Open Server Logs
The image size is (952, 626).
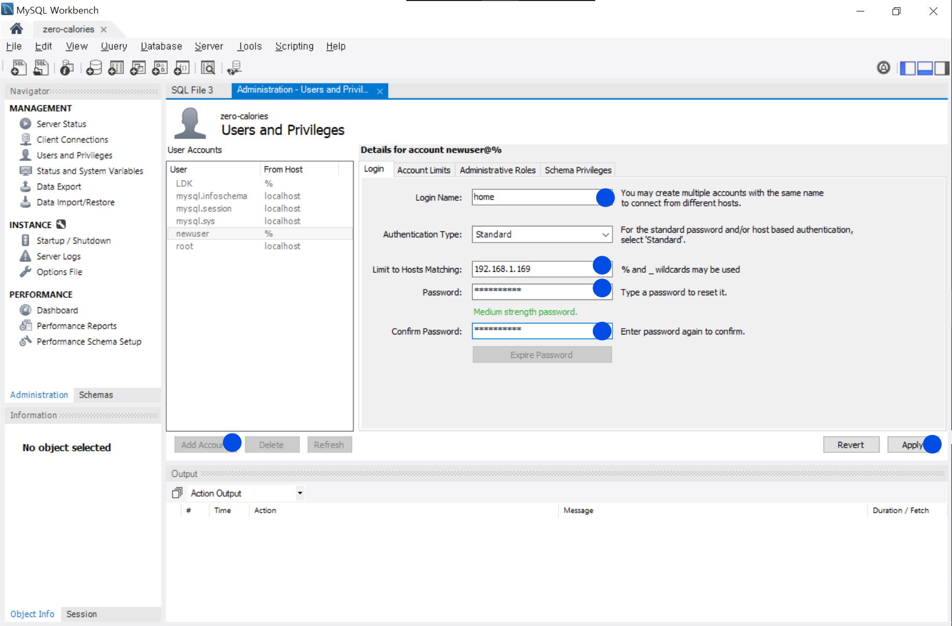coord(58,256)
